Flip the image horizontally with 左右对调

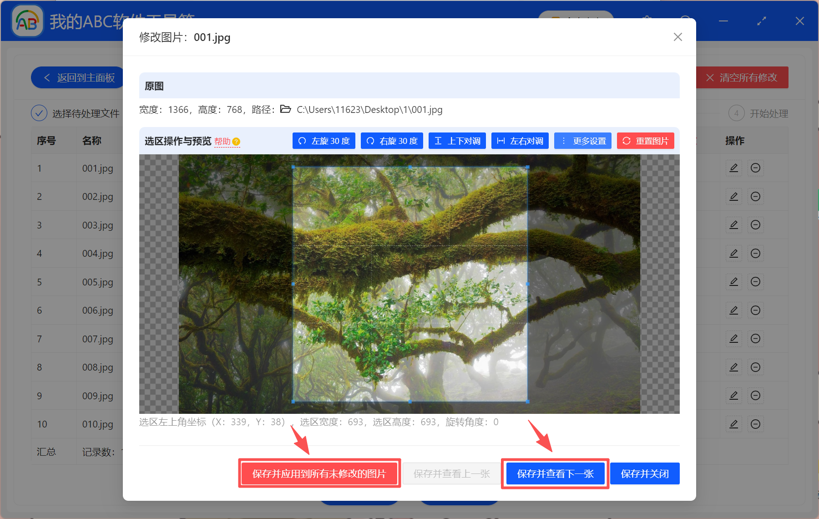[520, 141]
